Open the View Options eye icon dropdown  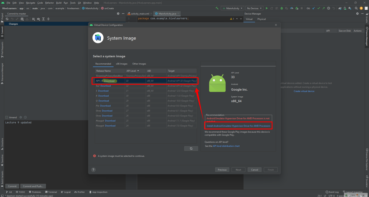(x=38, y=19)
